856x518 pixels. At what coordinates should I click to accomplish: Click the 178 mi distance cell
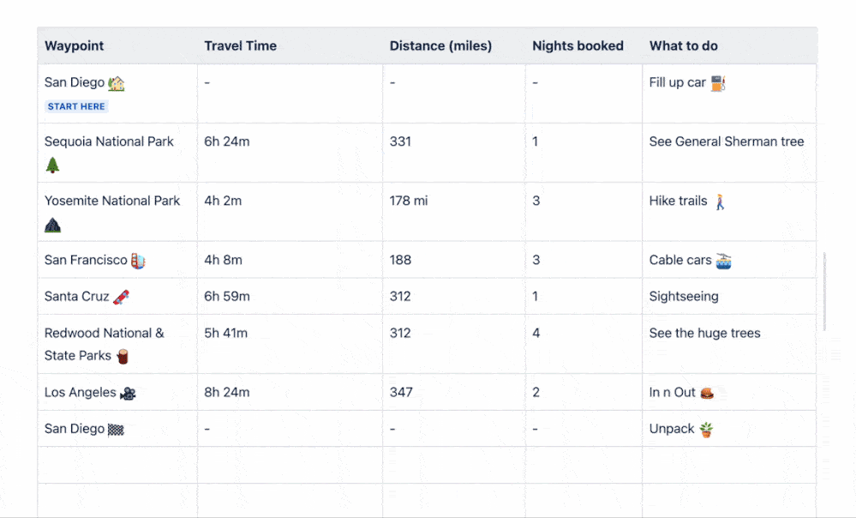click(409, 202)
